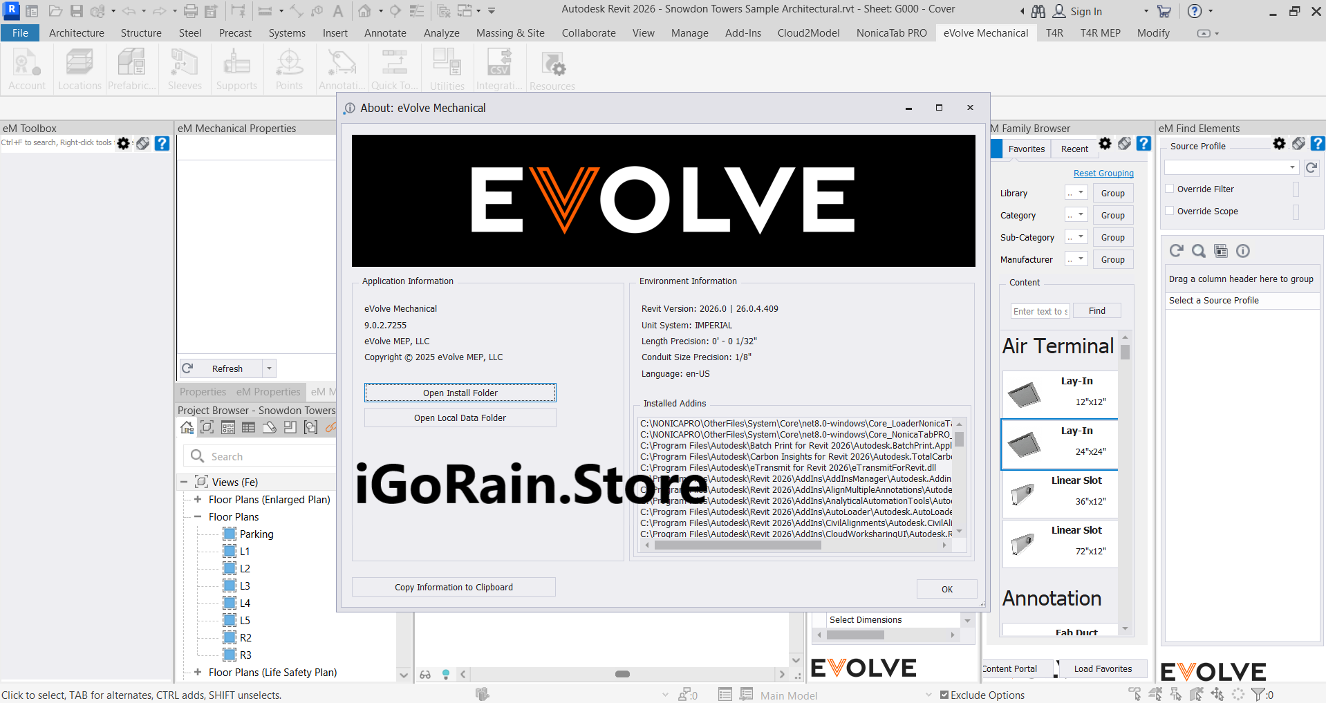Open eVolve Utilities tool

(446, 68)
